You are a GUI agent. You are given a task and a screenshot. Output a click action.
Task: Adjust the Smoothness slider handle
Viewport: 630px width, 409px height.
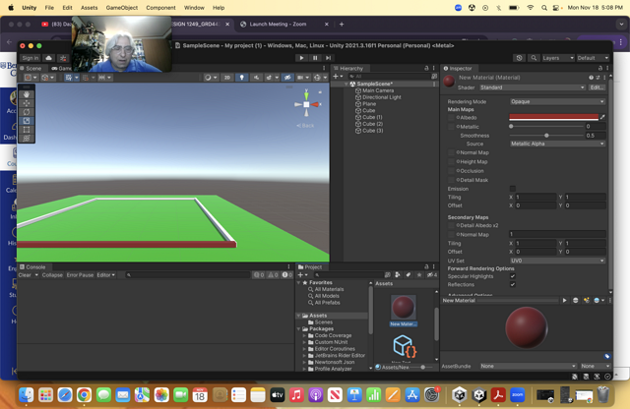(x=546, y=136)
